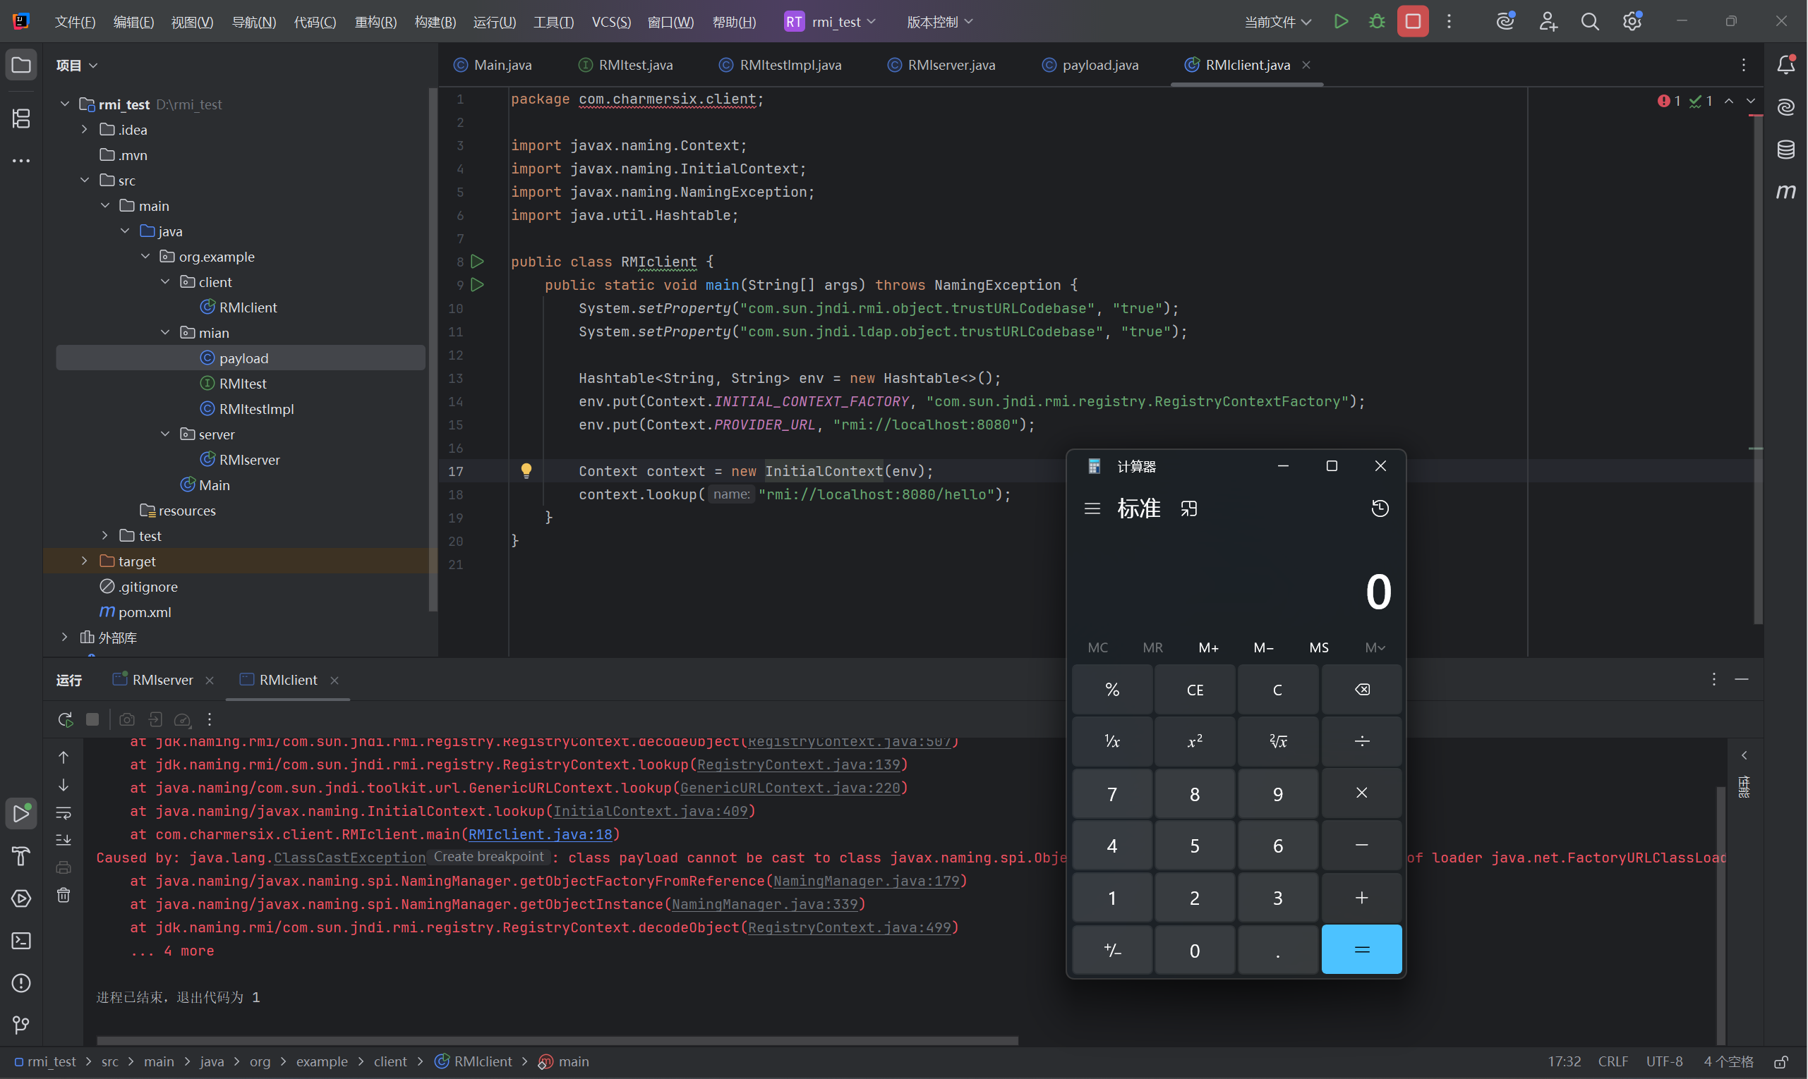The image size is (1808, 1079).
Task: Click the calculator M+ memory button
Action: [x=1207, y=647]
